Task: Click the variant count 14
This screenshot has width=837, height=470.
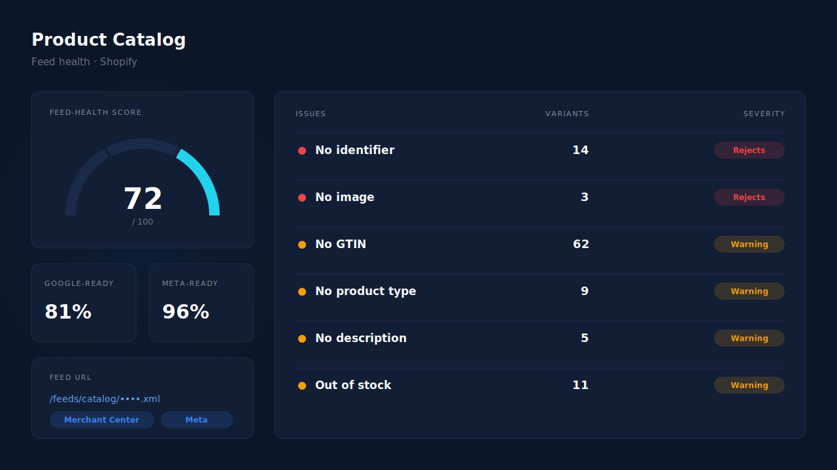Action: [581, 150]
